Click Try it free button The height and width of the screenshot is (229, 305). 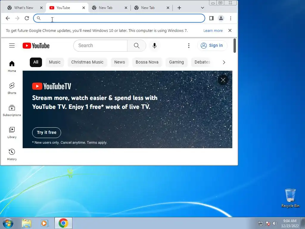coord(46,133)
